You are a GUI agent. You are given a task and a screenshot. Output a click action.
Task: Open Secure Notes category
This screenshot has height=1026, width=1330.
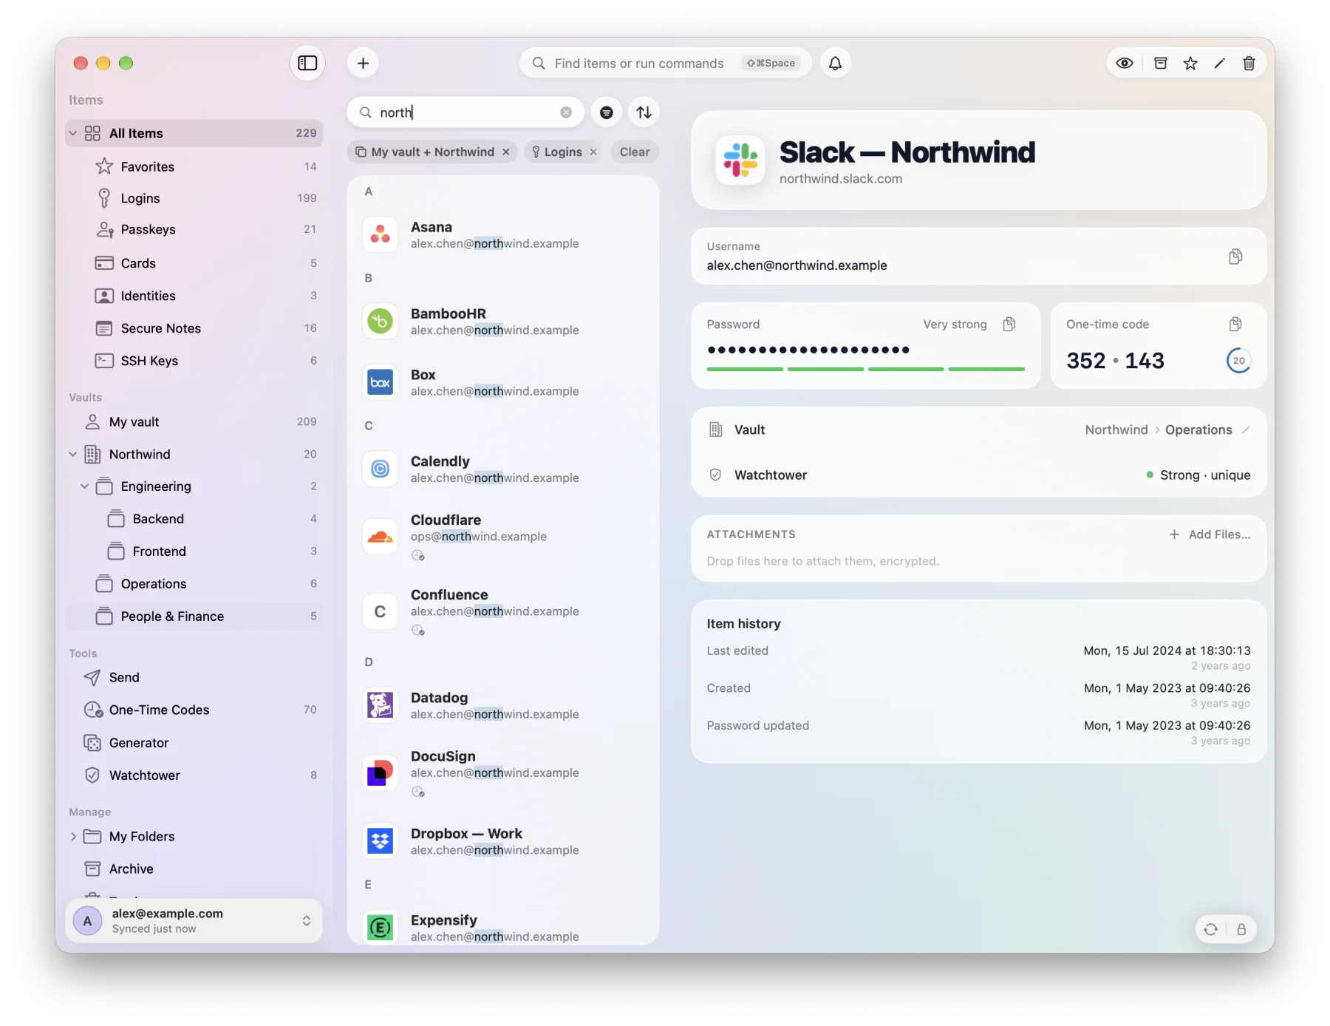pos(194,328)
